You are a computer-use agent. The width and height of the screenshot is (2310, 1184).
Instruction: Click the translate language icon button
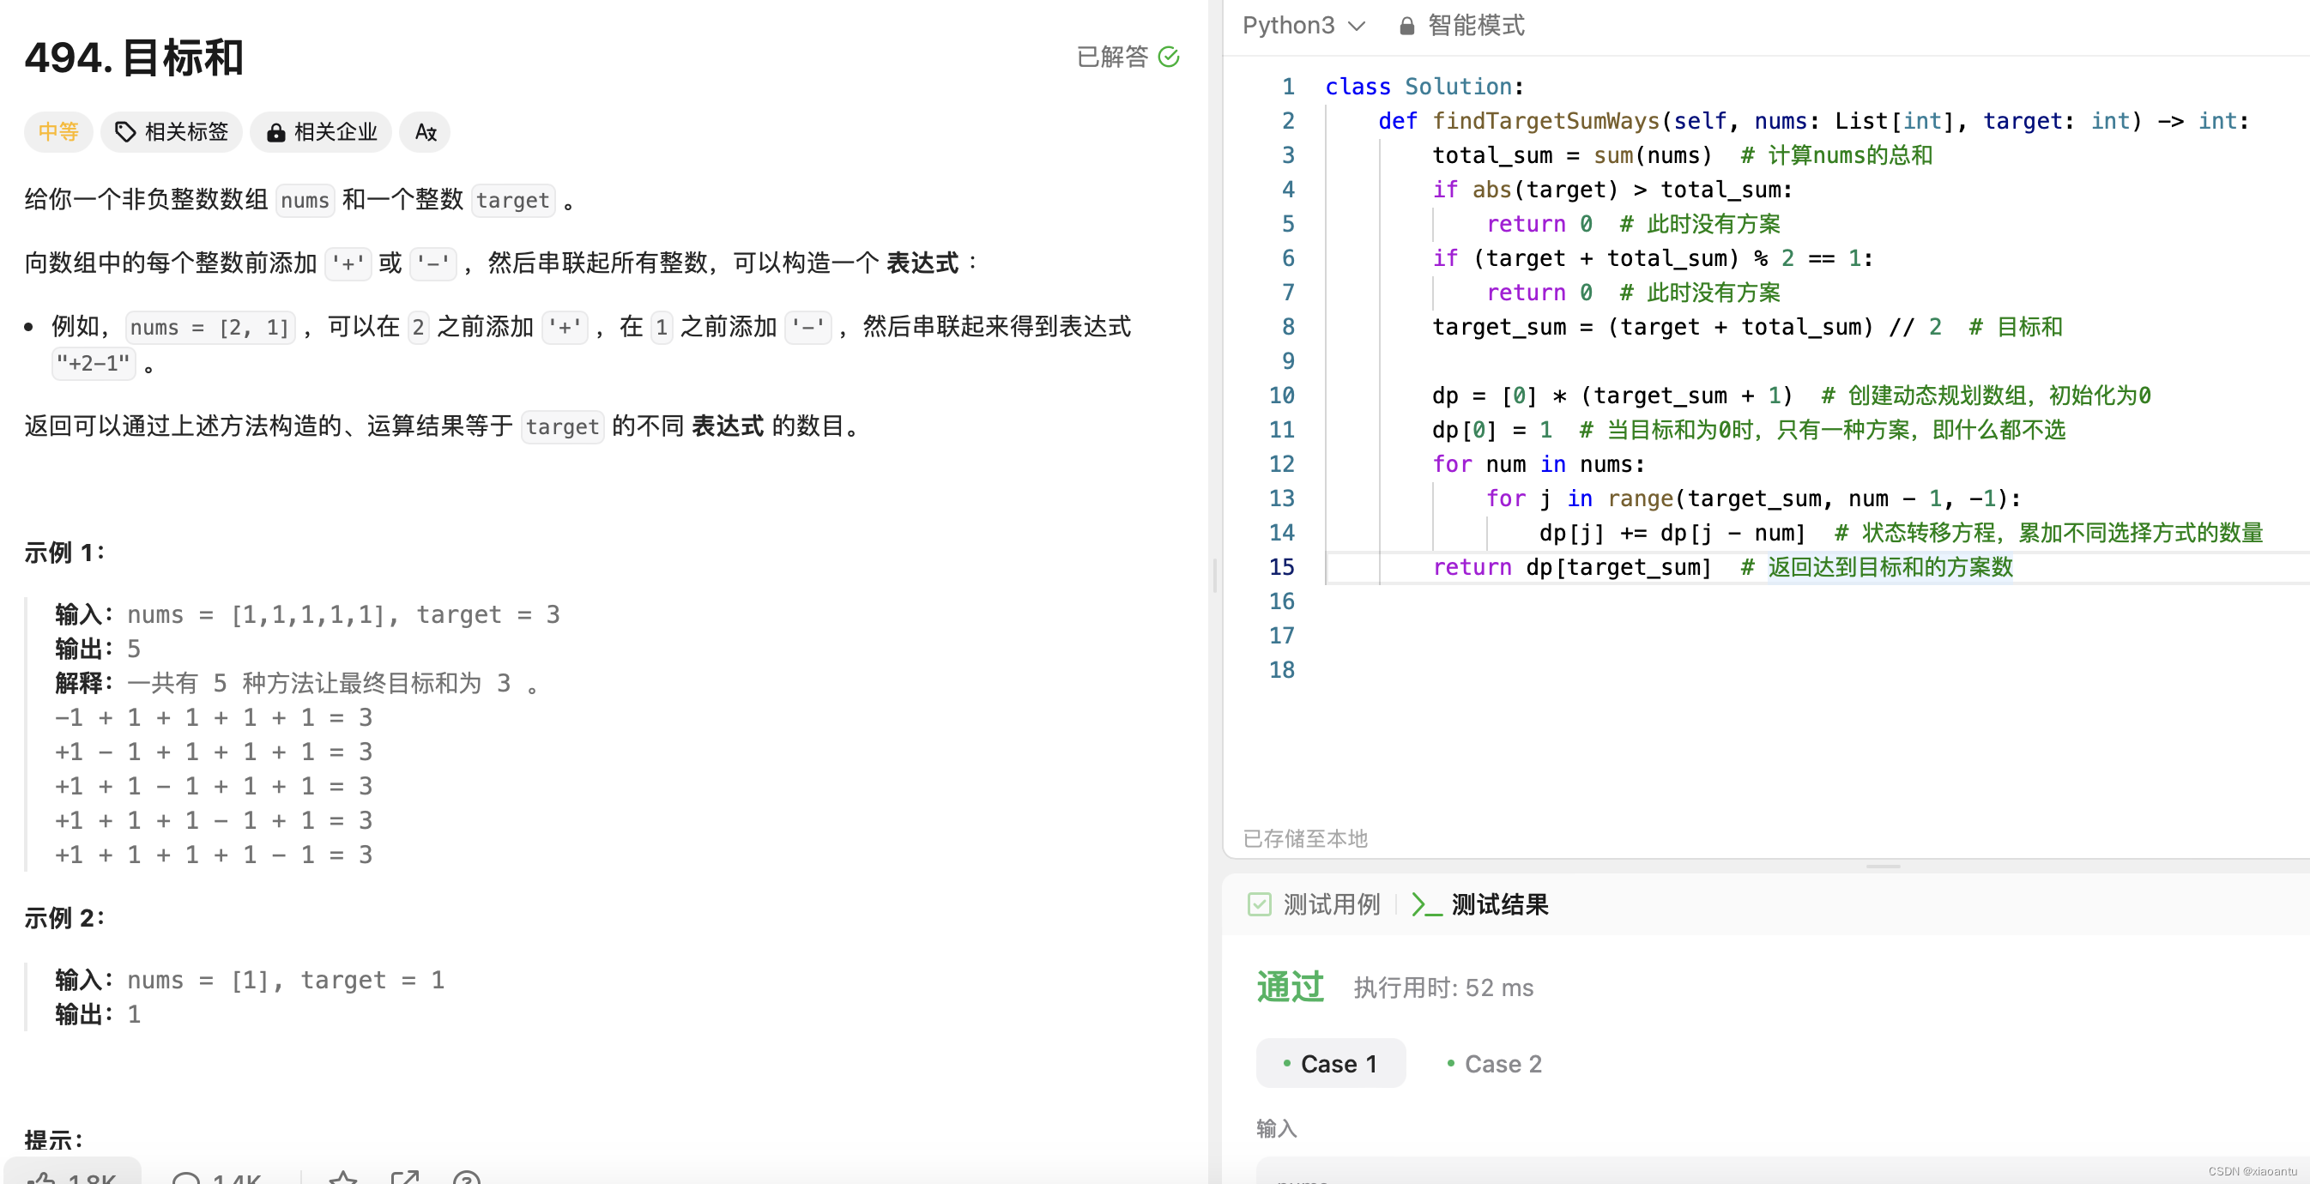425,132
